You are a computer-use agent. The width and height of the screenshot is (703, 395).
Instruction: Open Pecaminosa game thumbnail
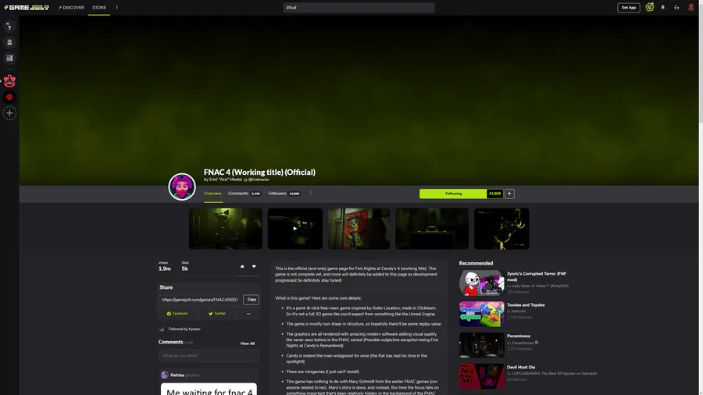tap(481, 345)
